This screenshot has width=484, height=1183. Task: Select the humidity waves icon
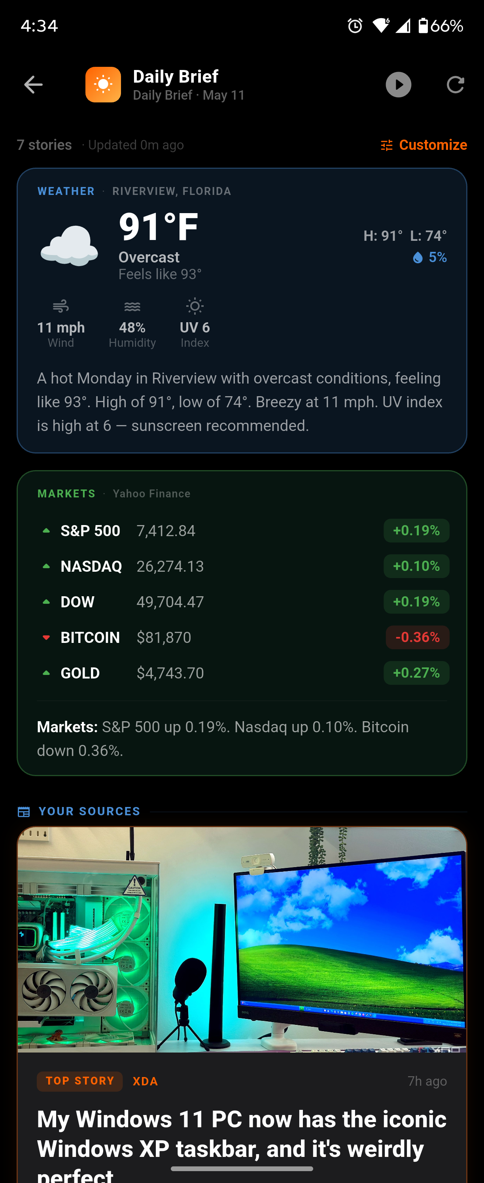pos(132,306)
